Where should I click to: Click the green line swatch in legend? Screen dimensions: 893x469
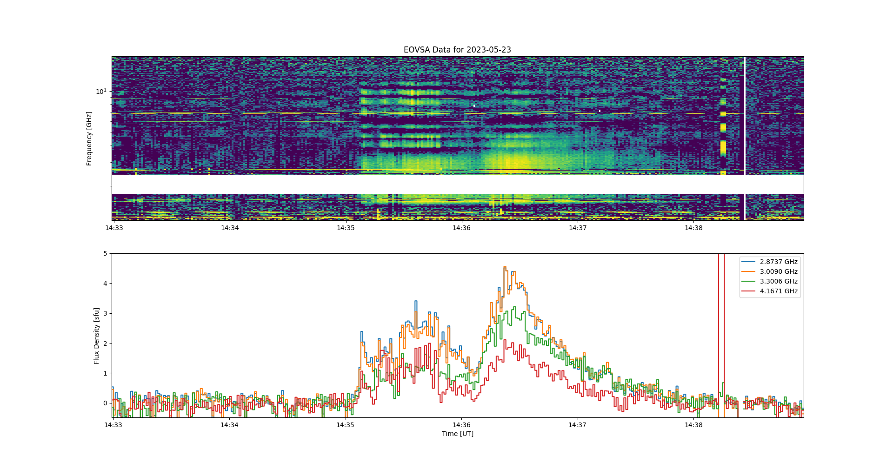click(748, 281)
